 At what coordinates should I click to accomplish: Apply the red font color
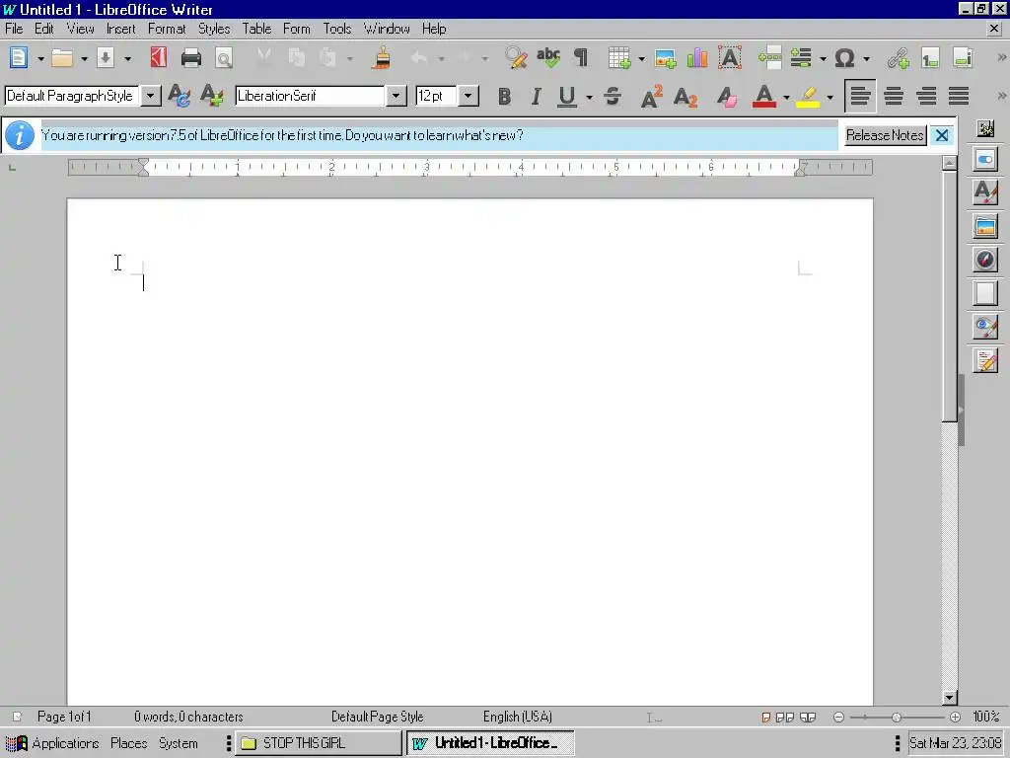click(764, 96)
